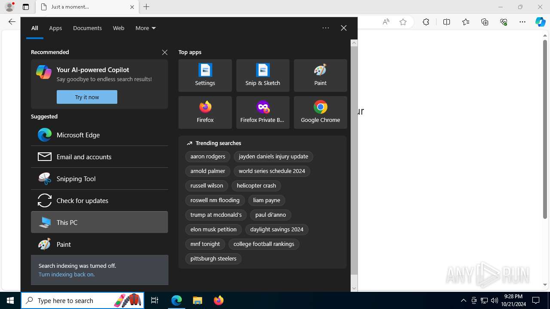Toggle Edge split screen icon

(446, 22)
